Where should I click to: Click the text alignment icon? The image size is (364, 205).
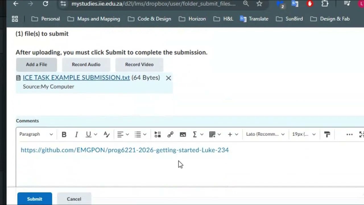pyautogui.click(x=120, y=134)
